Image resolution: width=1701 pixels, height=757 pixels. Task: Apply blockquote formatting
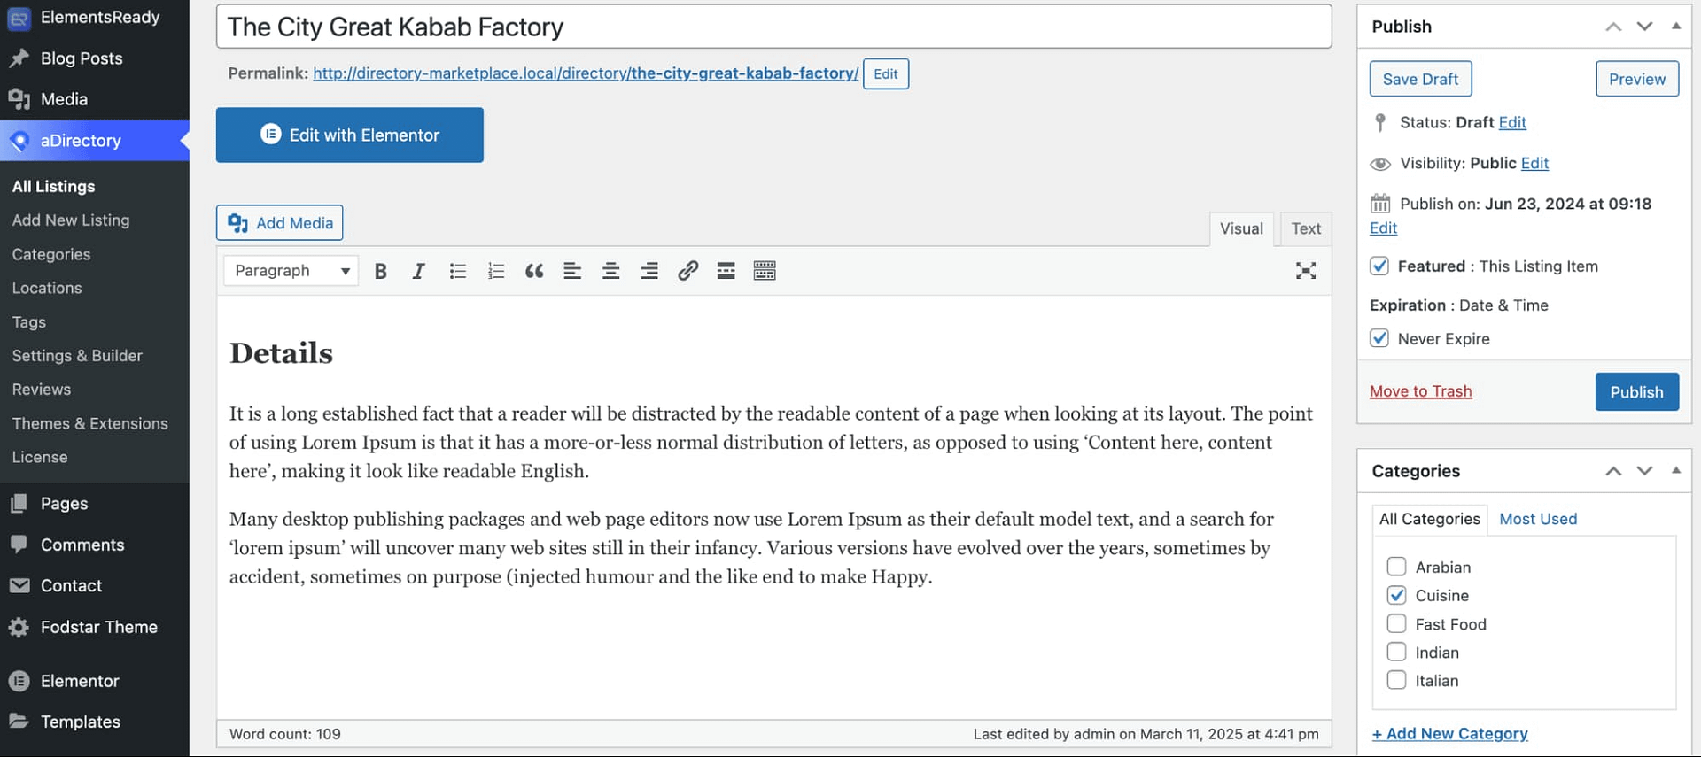pos(533,271)
